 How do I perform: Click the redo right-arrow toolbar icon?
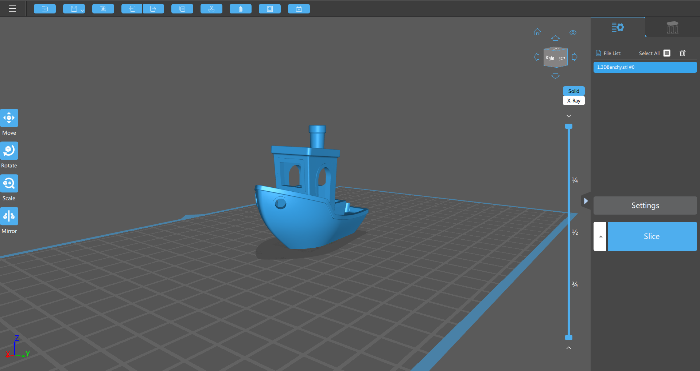point(153,9)
